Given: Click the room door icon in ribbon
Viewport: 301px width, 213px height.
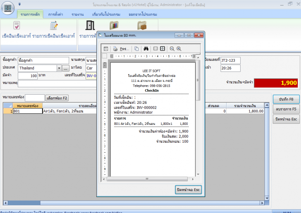Looking at the screenshot, I should 90,25.
